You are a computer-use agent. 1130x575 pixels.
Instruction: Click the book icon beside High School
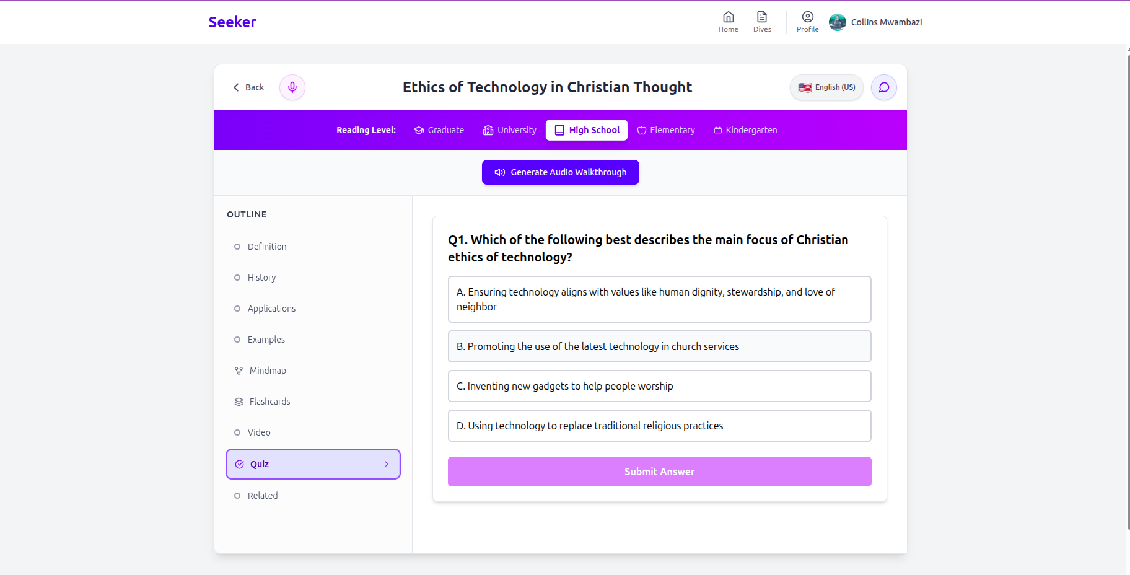point(559,130)
